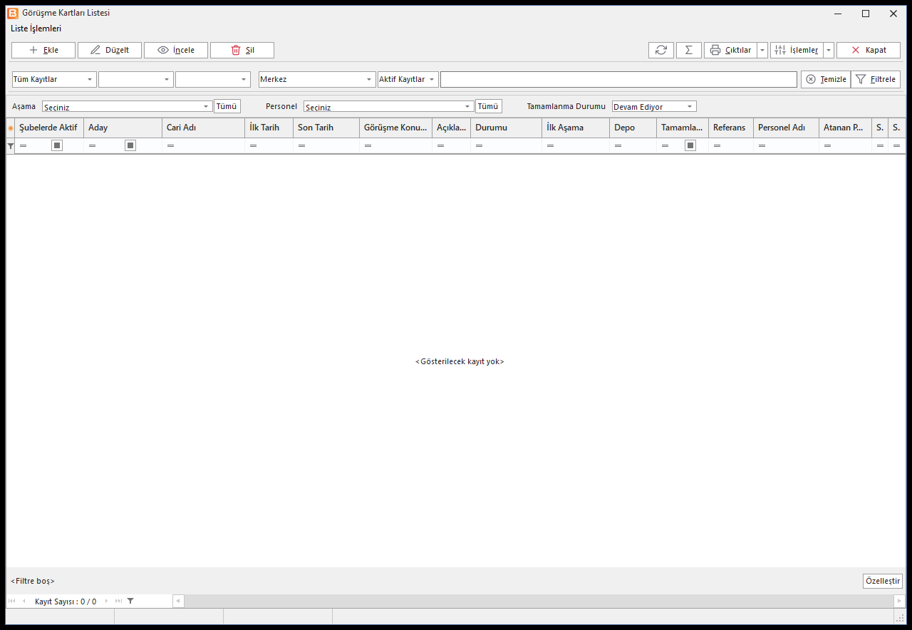Screen dimensions: 912x630
Task: Go to first record navigator icon
Action: (11, 601)
